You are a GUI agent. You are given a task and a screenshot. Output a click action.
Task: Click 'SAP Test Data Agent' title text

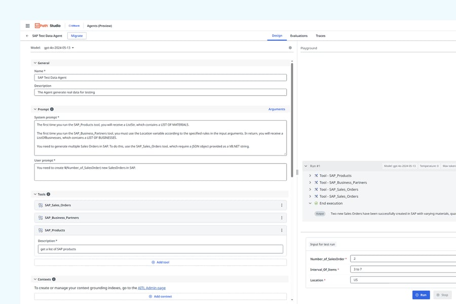(x=47, y=36)
